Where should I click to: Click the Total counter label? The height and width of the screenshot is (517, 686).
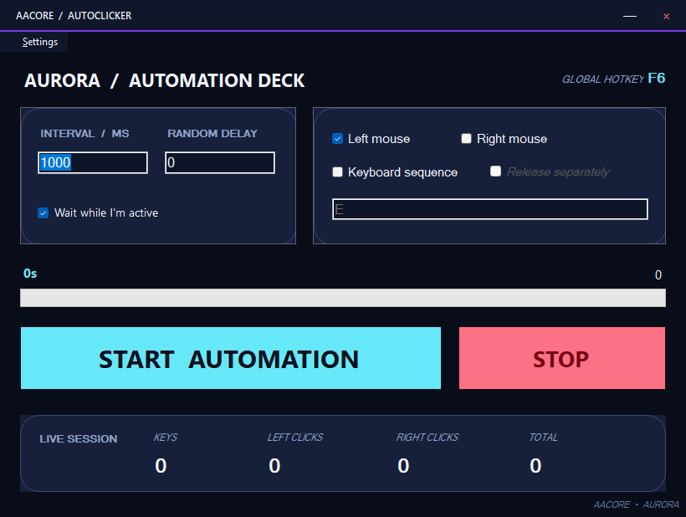pos(544,437)
